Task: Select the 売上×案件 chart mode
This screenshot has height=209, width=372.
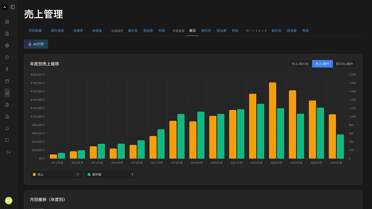Action: tap(322, 64)
